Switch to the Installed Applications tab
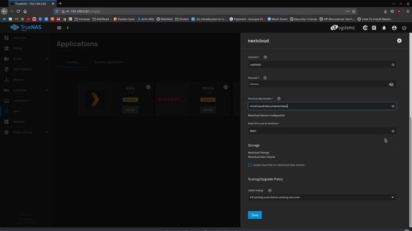 (109, 62)
